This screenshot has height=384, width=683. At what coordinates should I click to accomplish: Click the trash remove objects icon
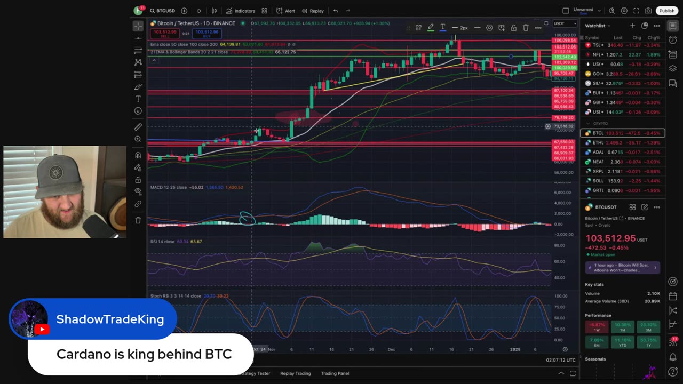click(138, 220)
